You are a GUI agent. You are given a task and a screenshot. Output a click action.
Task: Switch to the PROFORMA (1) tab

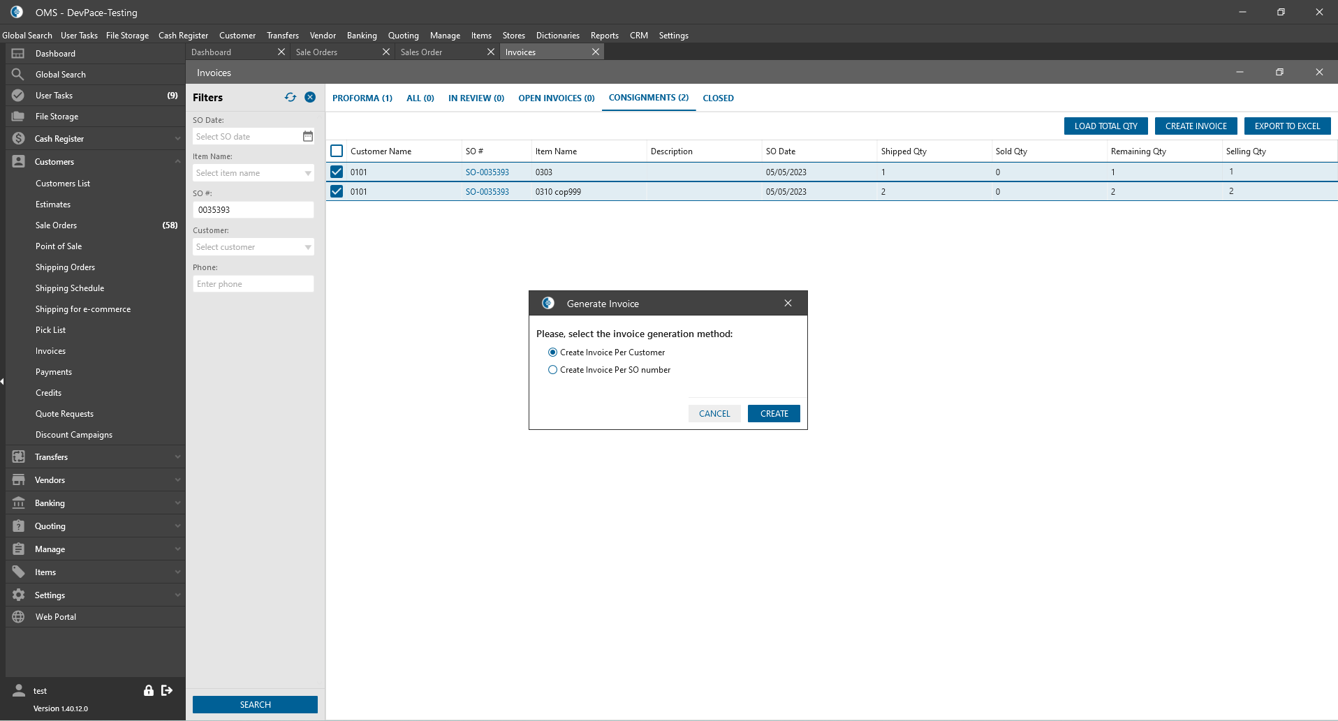(362, 98)
